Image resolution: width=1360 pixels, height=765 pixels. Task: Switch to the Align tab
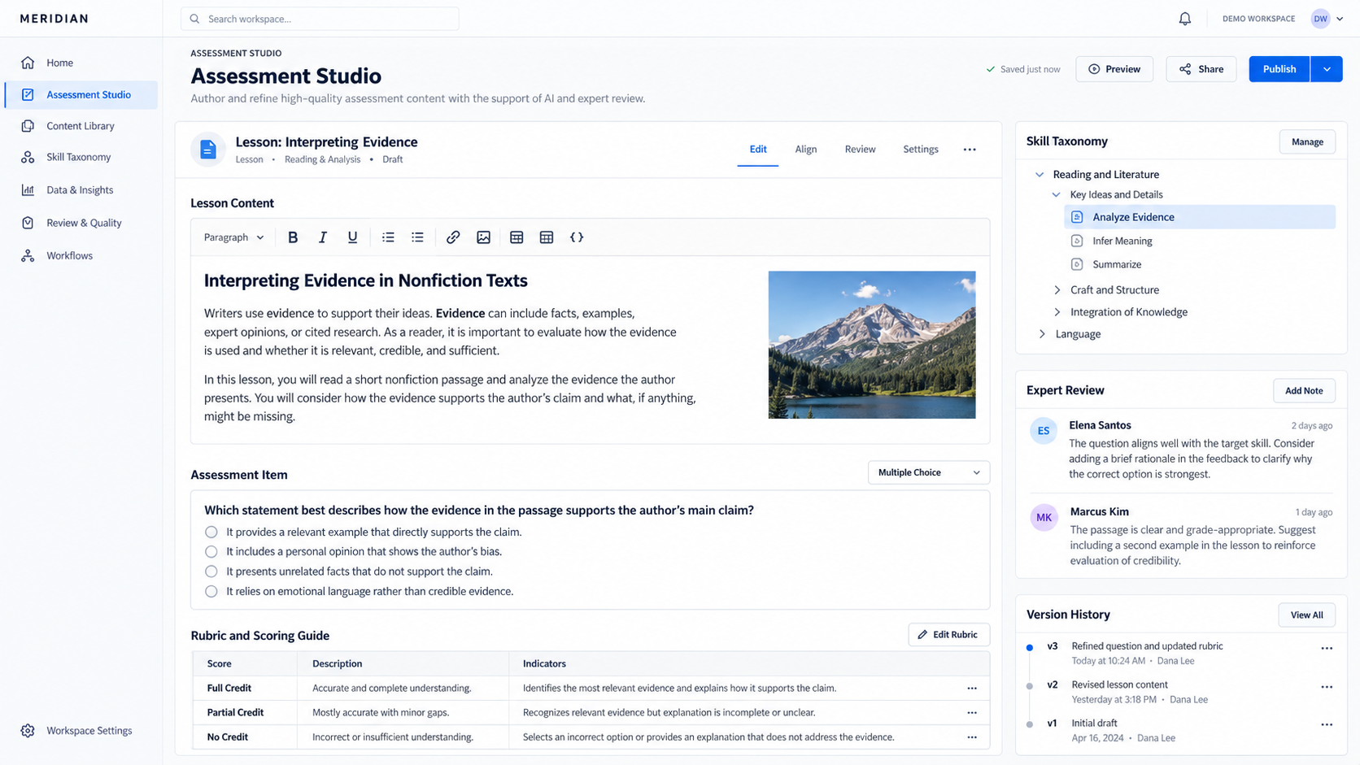coord(806,150)
